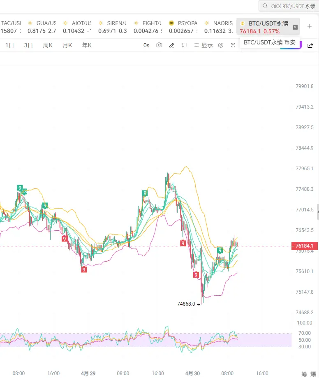The height and width of the screenshot is (378, 319).
Task: Select the 1日 timeframe
Action: (x=9, y=45)
